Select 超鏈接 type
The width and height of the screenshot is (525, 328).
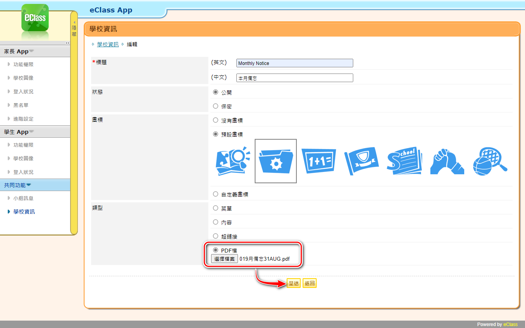pos(215,236)
